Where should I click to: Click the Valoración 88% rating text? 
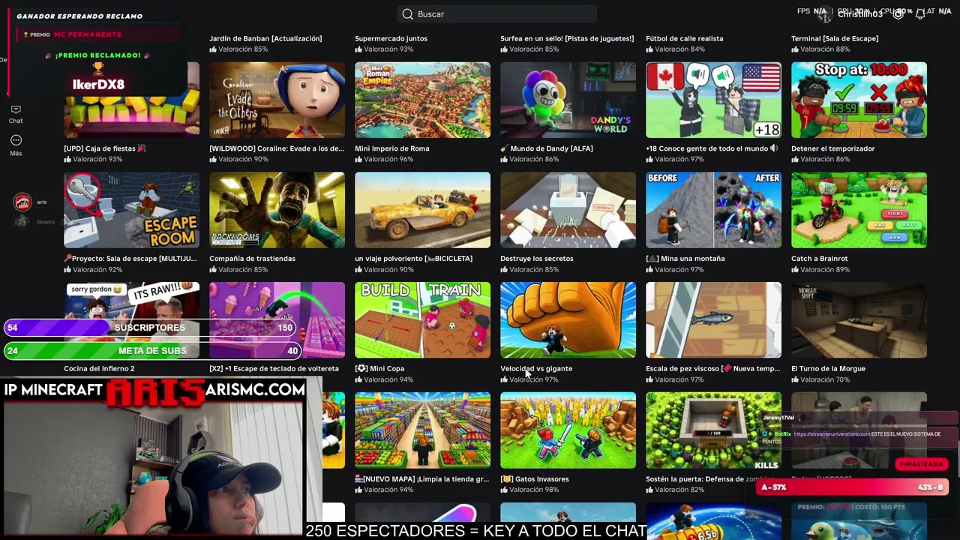825,49
